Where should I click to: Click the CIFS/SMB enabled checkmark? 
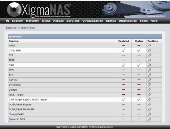tap(124, 50)
